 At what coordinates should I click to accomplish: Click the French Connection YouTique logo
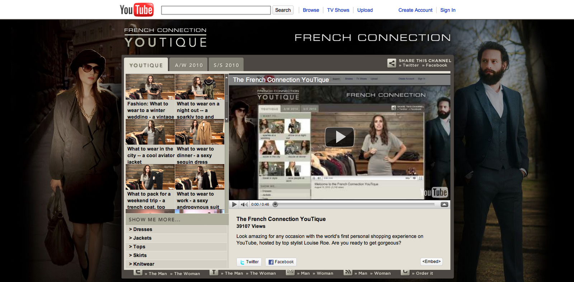(165, 38)
